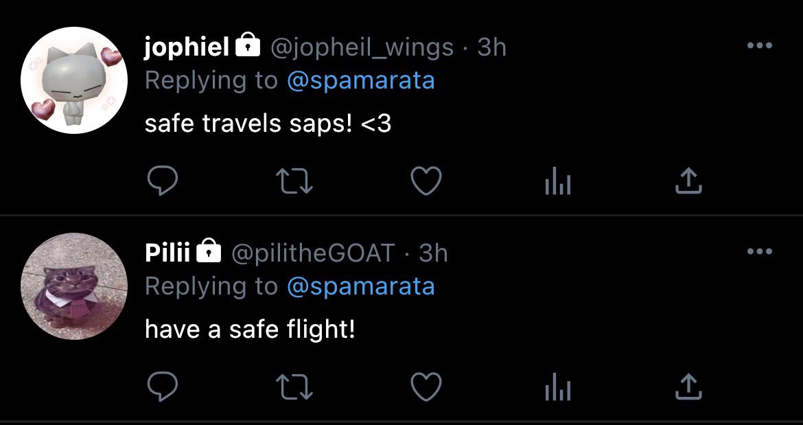
Task: Open the @jopheil_wings handle
Action: point(362,48)
